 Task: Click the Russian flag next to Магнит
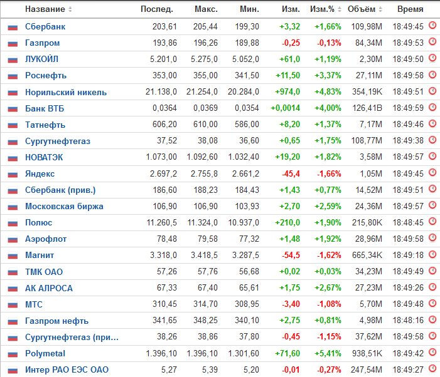(x=13, y=256)
